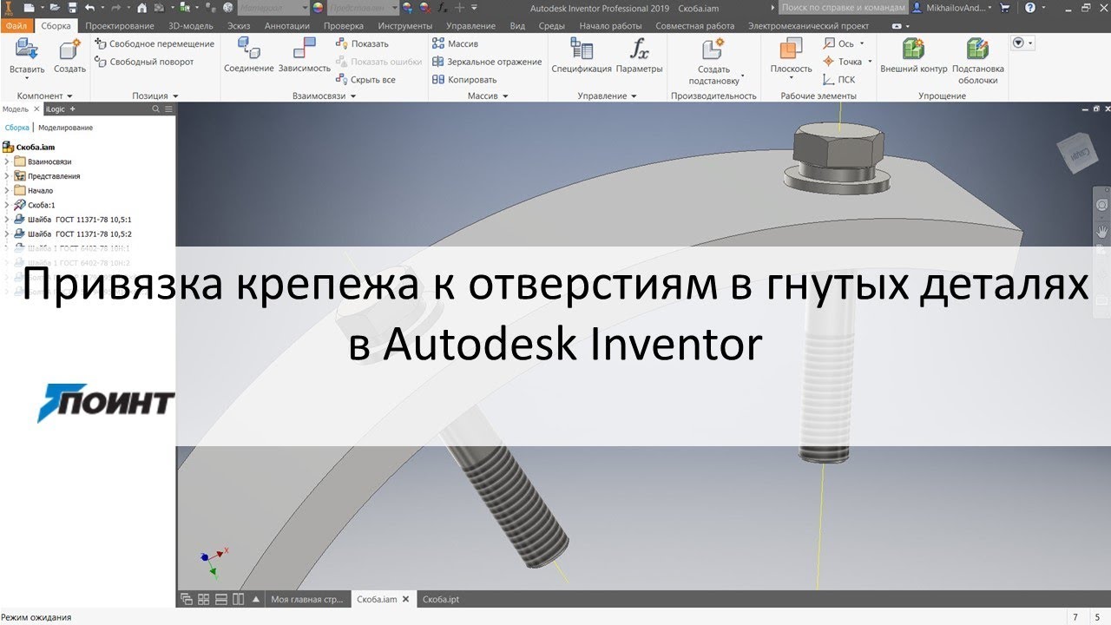
Task: Open the browser panel hamburger menu
Action: click(168, 109)
